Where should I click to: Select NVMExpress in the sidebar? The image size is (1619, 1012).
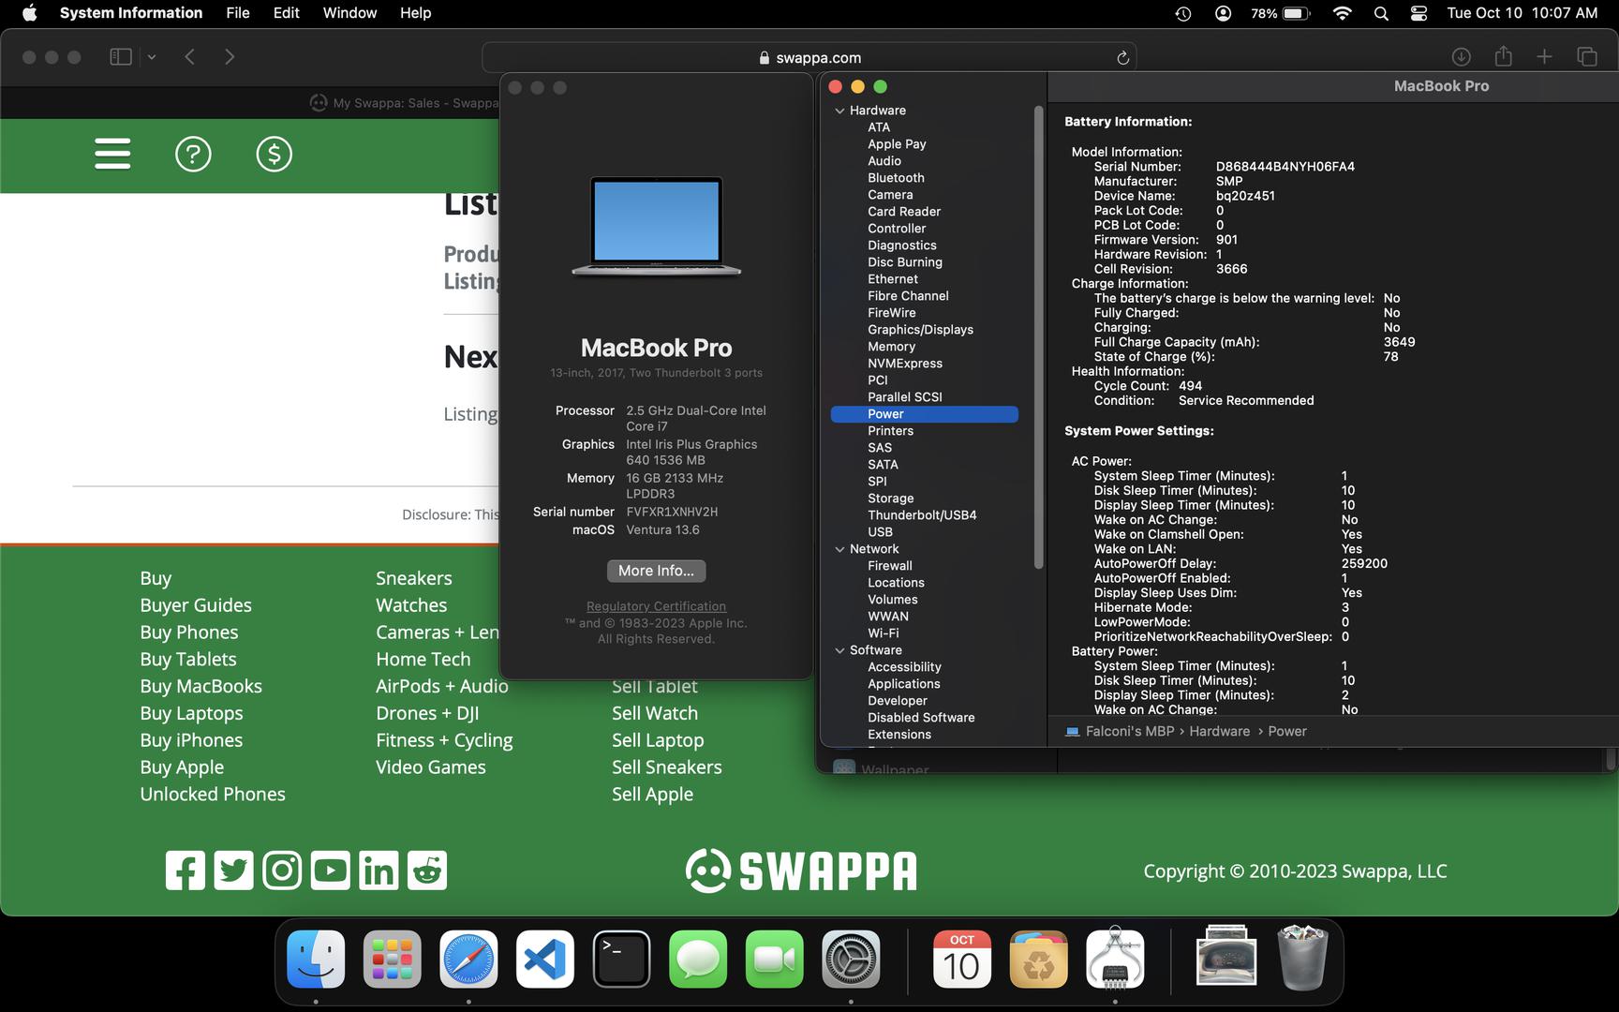point(905,364)
